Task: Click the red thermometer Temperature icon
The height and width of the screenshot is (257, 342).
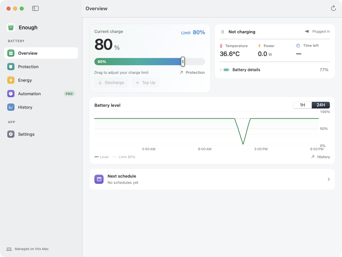Action: (x=221, y=46)
